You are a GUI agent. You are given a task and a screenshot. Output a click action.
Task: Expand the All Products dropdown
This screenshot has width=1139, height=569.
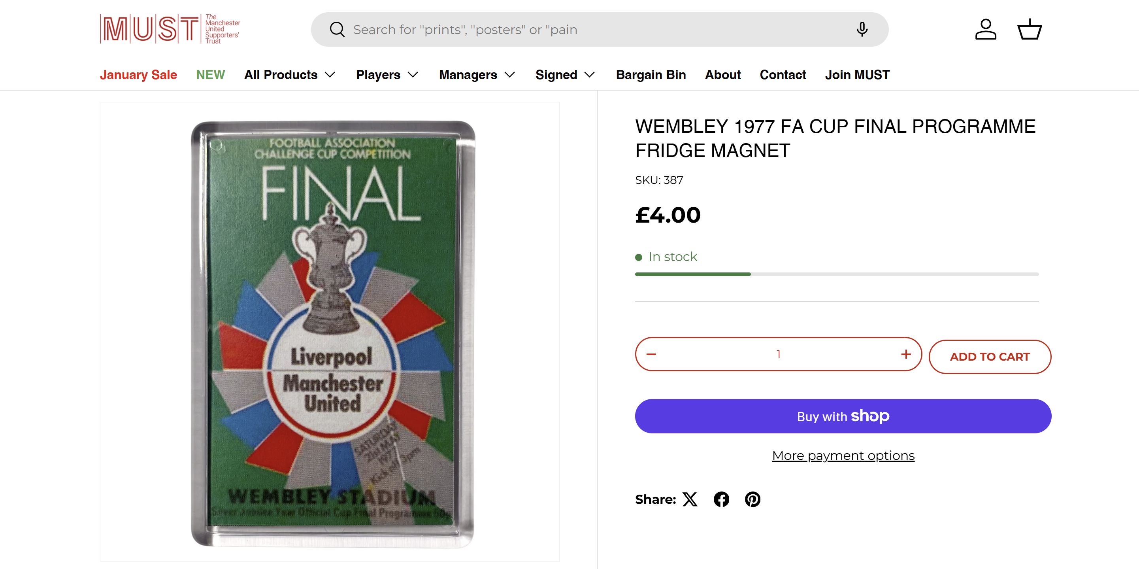click(x=290, y=75)
